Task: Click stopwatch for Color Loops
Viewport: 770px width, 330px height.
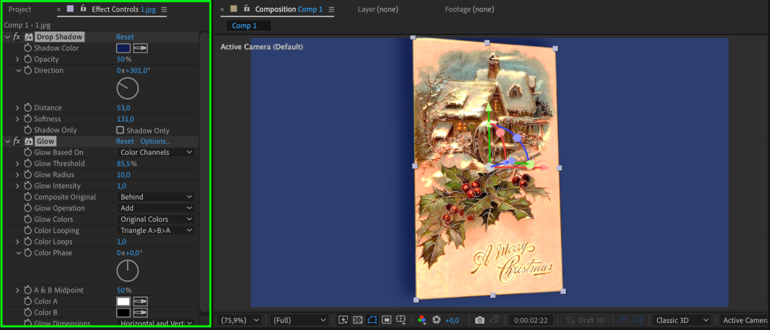Action: tap(28, 242)
